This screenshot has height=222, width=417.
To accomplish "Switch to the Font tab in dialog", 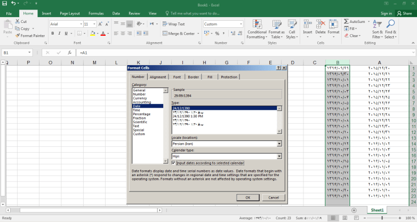I will pyautogui.click(x=177, y=77).
